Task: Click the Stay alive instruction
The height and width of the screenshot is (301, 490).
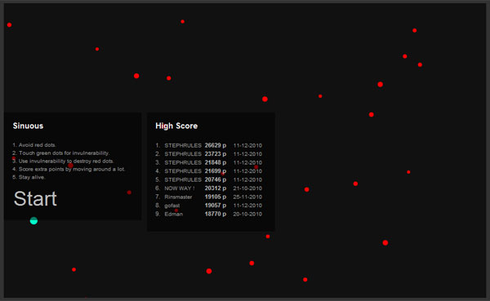Action: [29, 177]
